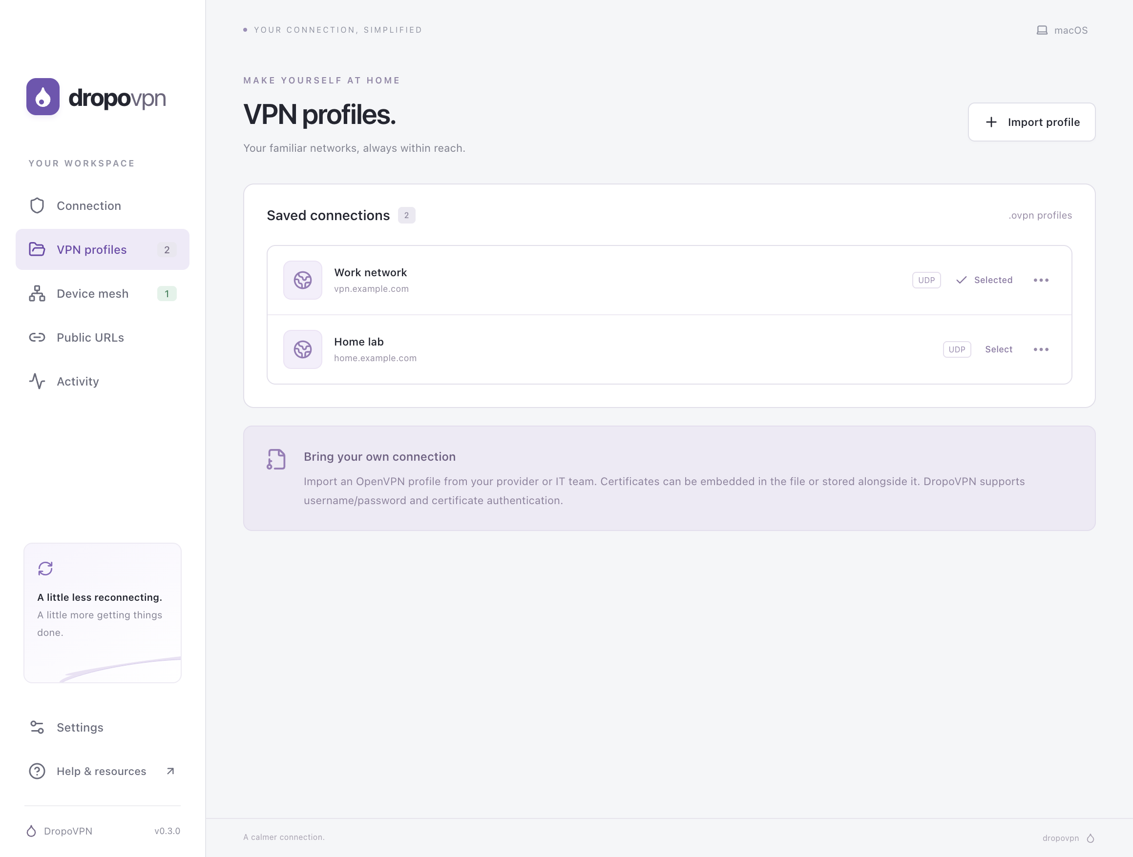This screenshot has width=1133, height=857.
Task: Click the Settings sliders icon
Action: point(37,727)
